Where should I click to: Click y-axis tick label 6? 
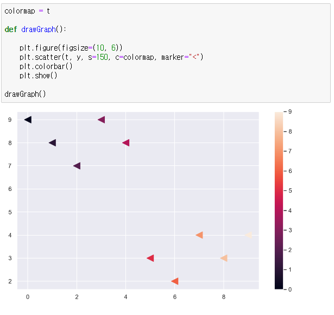point(10,189)
